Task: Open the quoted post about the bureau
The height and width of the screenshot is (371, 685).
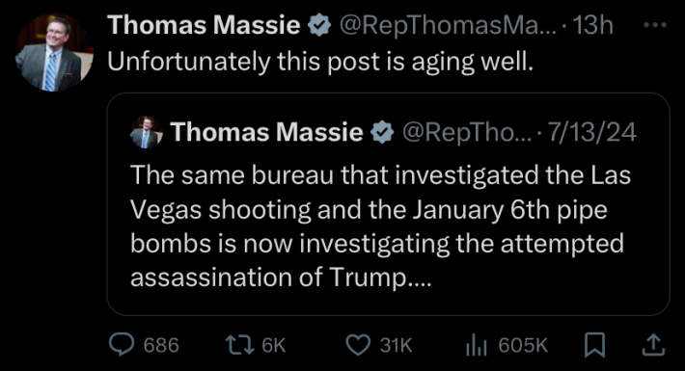Action: coord(389,204)
